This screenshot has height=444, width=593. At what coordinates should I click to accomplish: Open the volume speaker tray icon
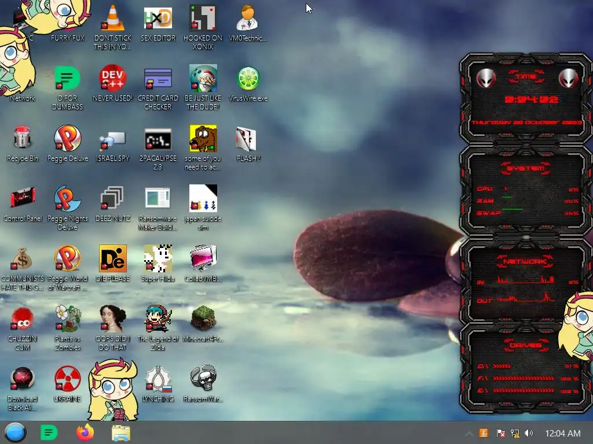click(529, 433)
